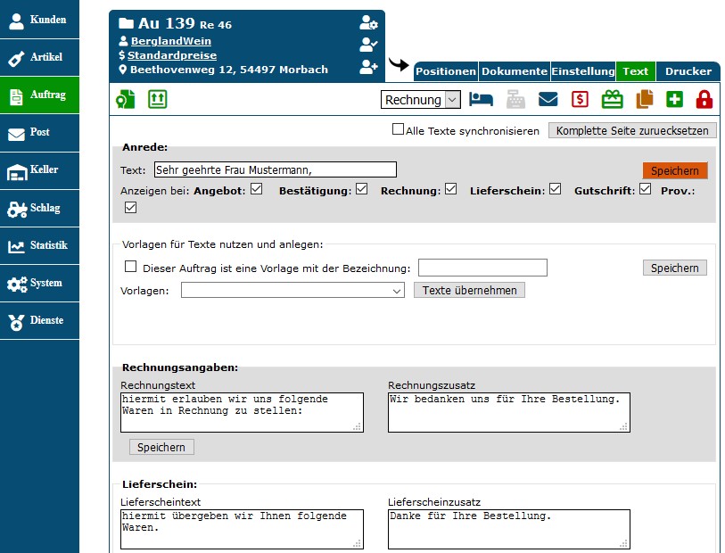Enable 'Alle Texte synchronisieren' checkbox
The height and width of the screenshot is (553, 725).
click(399, 130)
